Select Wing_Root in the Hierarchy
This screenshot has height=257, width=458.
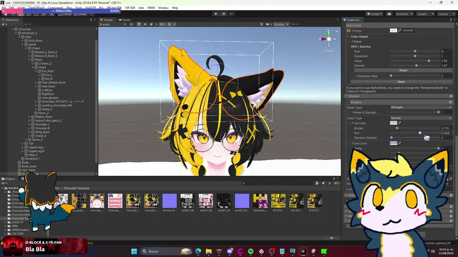(42, 132)
